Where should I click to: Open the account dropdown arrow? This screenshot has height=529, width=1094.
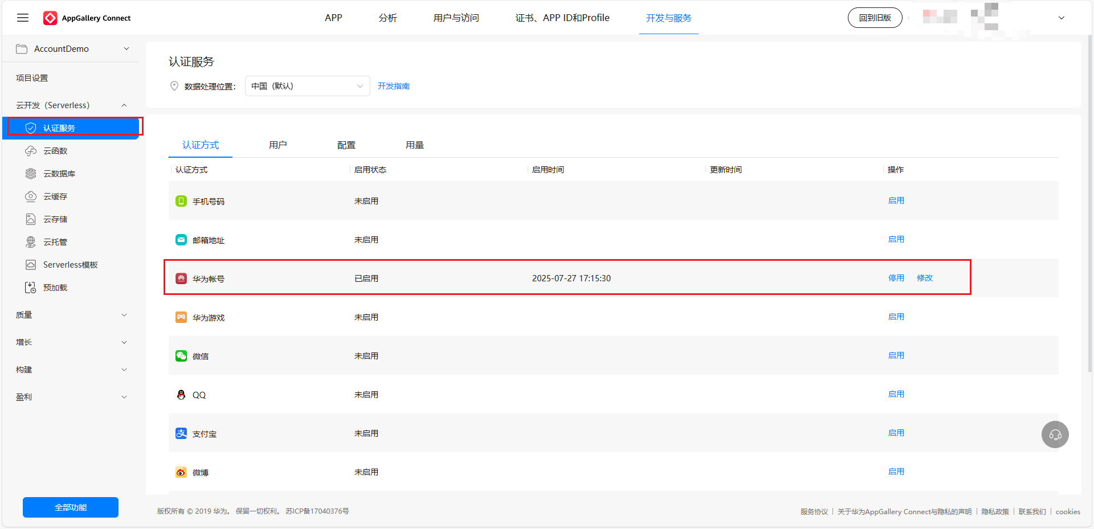tap(1062, 18)
